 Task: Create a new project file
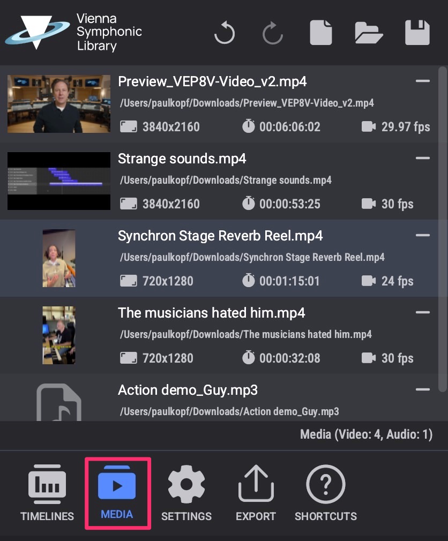pyautogui.click(x=321, y=33)
